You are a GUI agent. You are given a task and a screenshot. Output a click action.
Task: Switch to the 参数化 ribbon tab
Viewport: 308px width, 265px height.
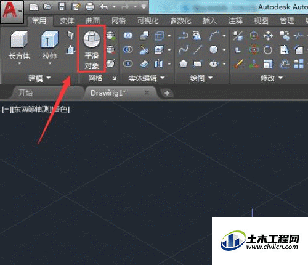coord(180,21)
